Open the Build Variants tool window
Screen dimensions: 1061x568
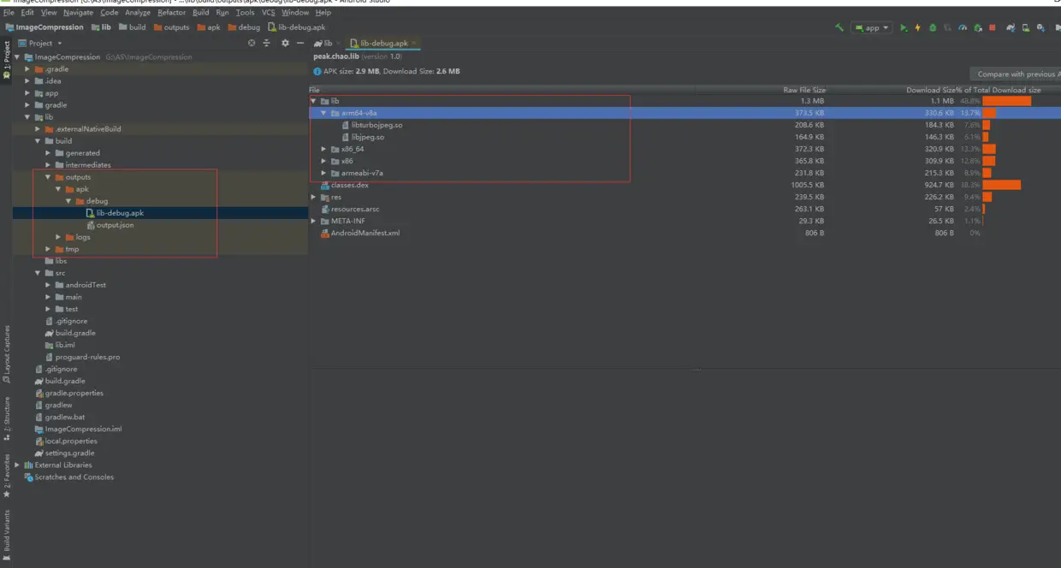point(7,535)
